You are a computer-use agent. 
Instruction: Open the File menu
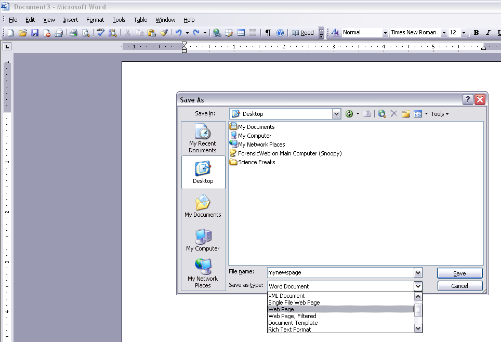[x=13, y=20]
